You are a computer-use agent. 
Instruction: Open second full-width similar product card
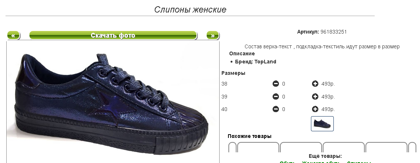pyautogui.click(x=301, y=148)
